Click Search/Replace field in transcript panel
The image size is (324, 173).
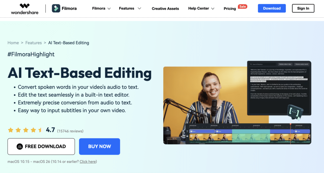pos(262,64)
